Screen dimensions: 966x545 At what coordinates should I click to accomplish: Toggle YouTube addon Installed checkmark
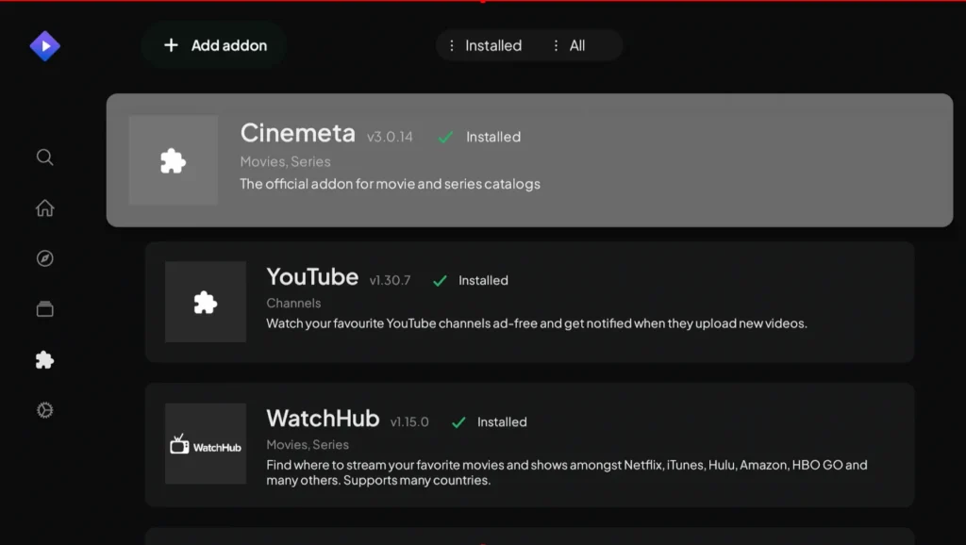click(x=440, y=281)
